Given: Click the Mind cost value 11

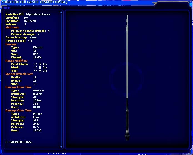Looking at the screenshot, I should tap(35, 84).
